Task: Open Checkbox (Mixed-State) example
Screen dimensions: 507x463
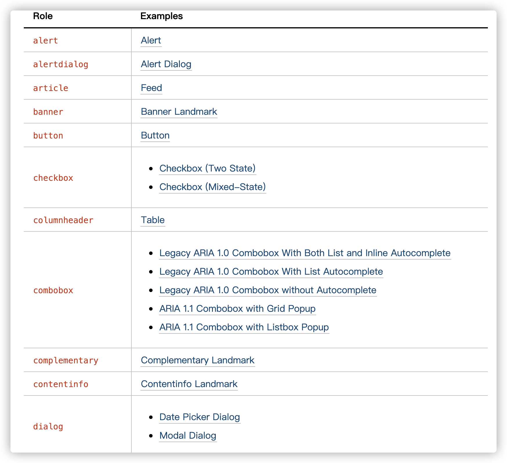Action: tap(213, 187)
